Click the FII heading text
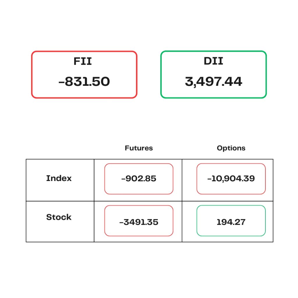The width and height of the screenshot is (298, 298). pyautogui.click(x=83, y=61)
